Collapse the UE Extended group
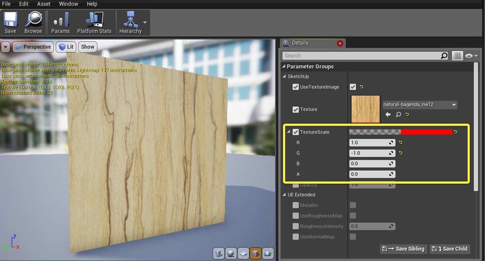Viewport: 485px width, 261px height. 284,195
